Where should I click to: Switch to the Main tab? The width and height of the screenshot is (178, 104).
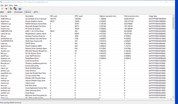pyautogui.click(x=2, y=12)
